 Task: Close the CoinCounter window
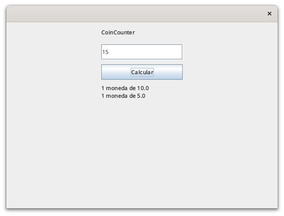(x=270, y=14)
